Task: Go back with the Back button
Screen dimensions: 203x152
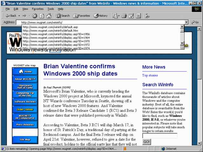Action: pos(11,16)
